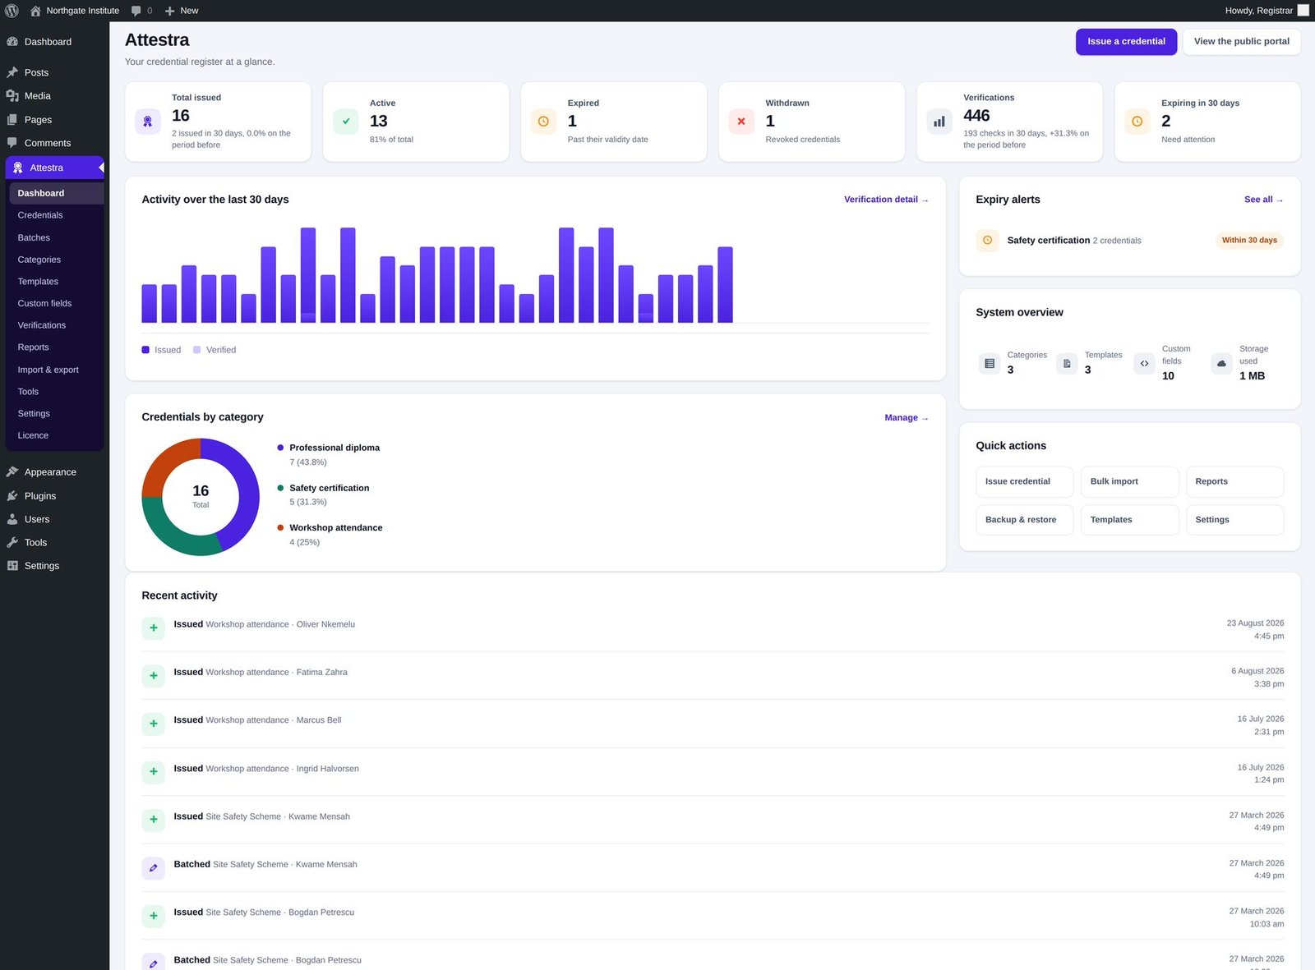Follow the See all expiry alerts link
1315x970 pixels.
(1263, 200)
